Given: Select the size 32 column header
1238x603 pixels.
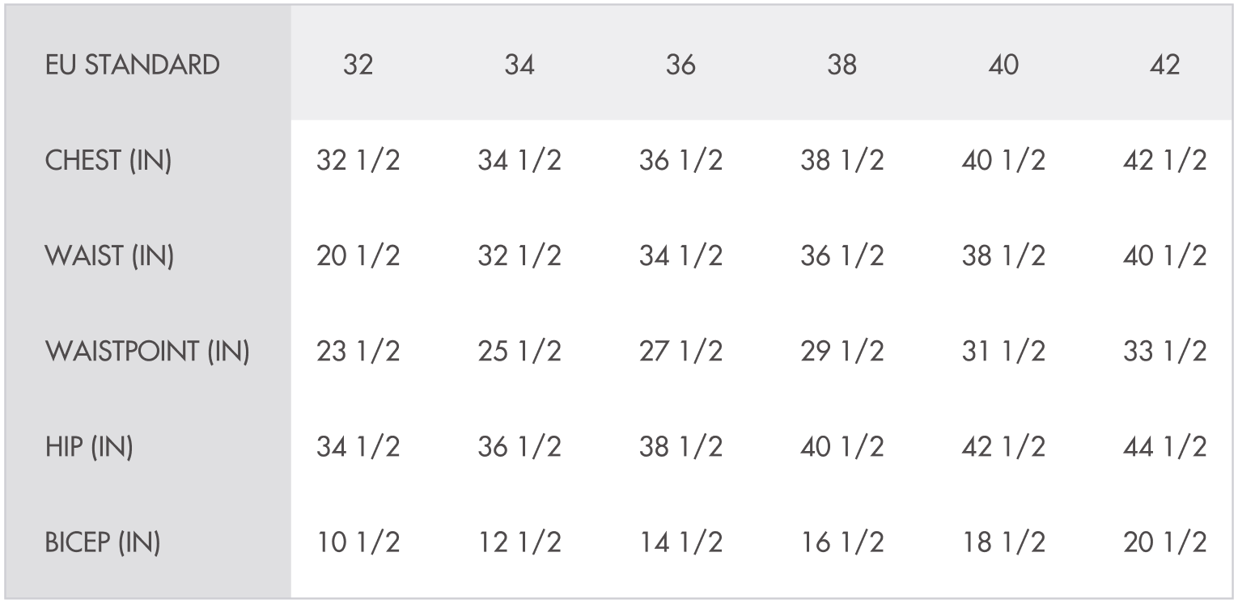Looking at the screenshot, I should 358,65.
